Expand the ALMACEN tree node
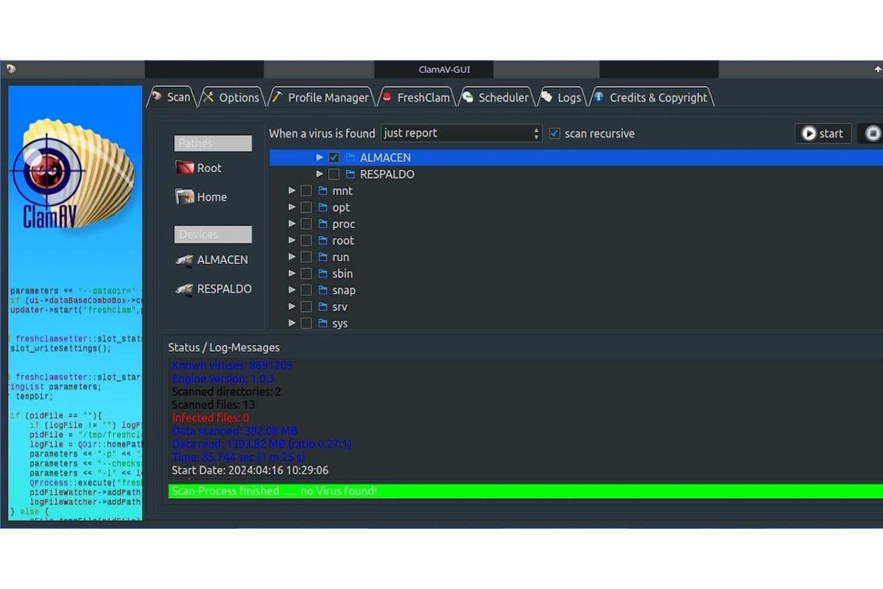This screenshot has width=883, height=589. [319, 158]
